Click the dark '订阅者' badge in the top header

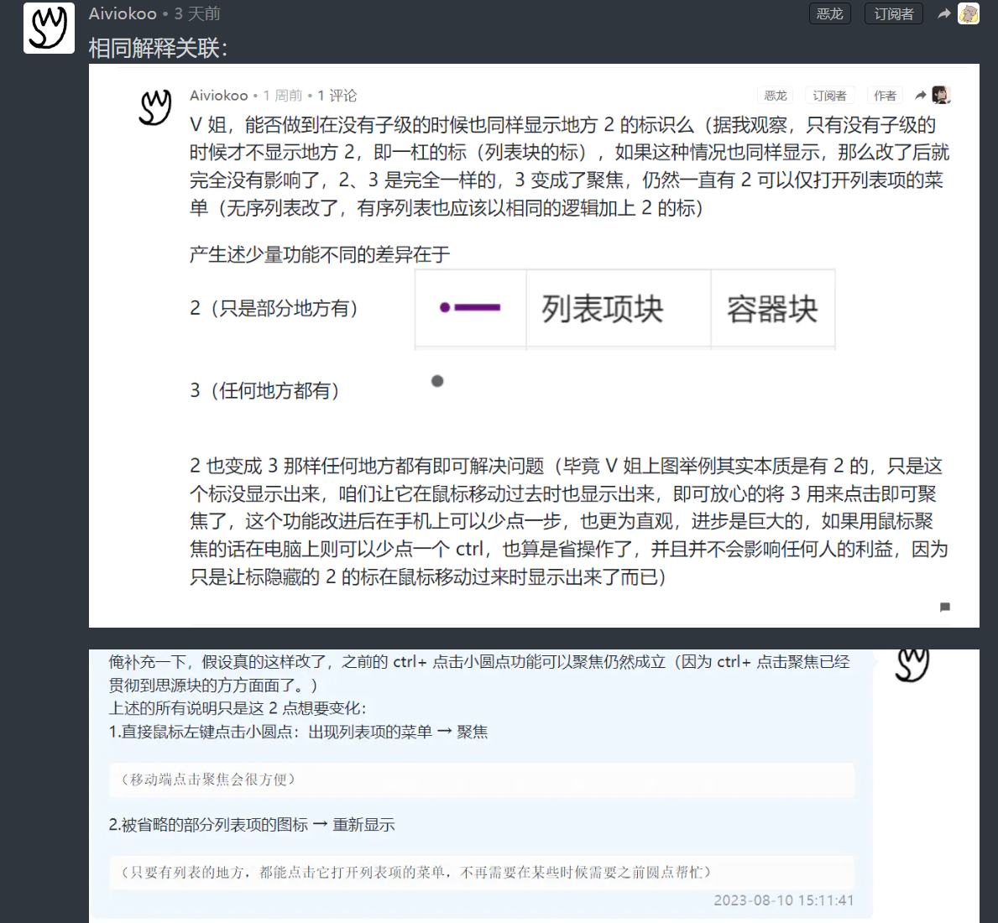tap(894, 13)
